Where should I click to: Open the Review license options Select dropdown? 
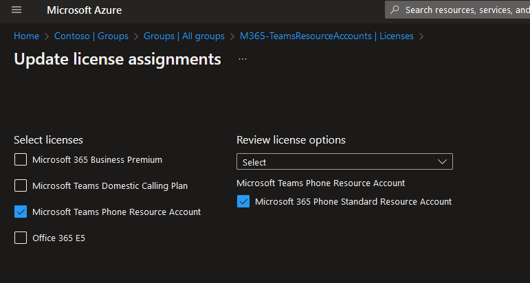(x=344, y=161)
